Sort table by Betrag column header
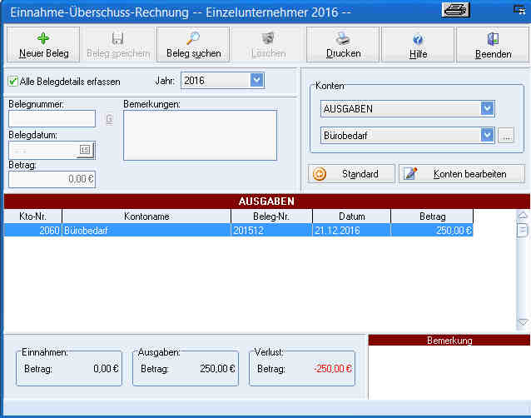The width and height of the screenshot is (531, 418). (432, 216)
